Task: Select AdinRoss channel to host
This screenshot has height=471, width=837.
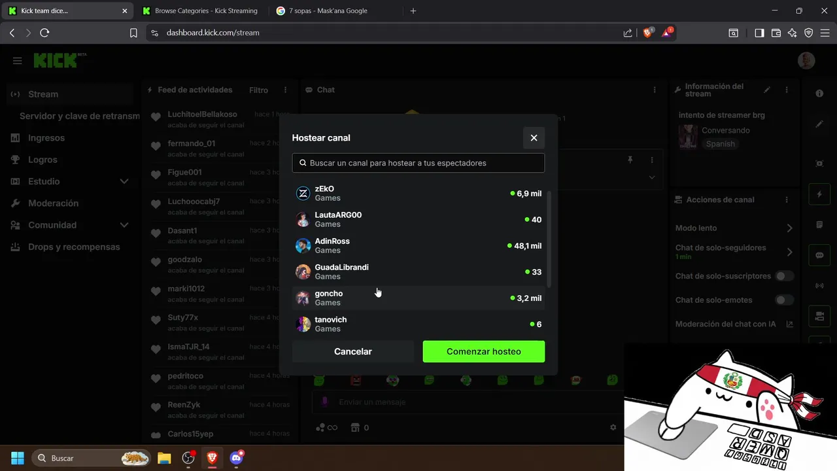Action: [418, 246]
